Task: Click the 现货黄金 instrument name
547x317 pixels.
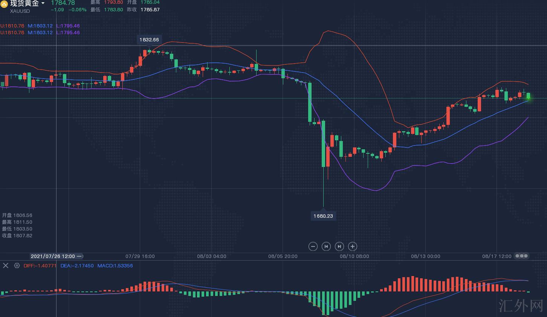Action: coord(24,3)
